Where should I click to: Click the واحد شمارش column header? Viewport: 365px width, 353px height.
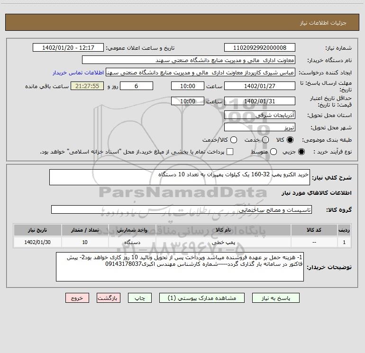pyautogui.click(x=132, y=230)
